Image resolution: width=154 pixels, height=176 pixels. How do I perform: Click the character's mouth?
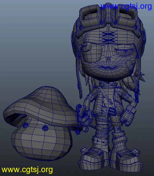click(x=108, y=68)
